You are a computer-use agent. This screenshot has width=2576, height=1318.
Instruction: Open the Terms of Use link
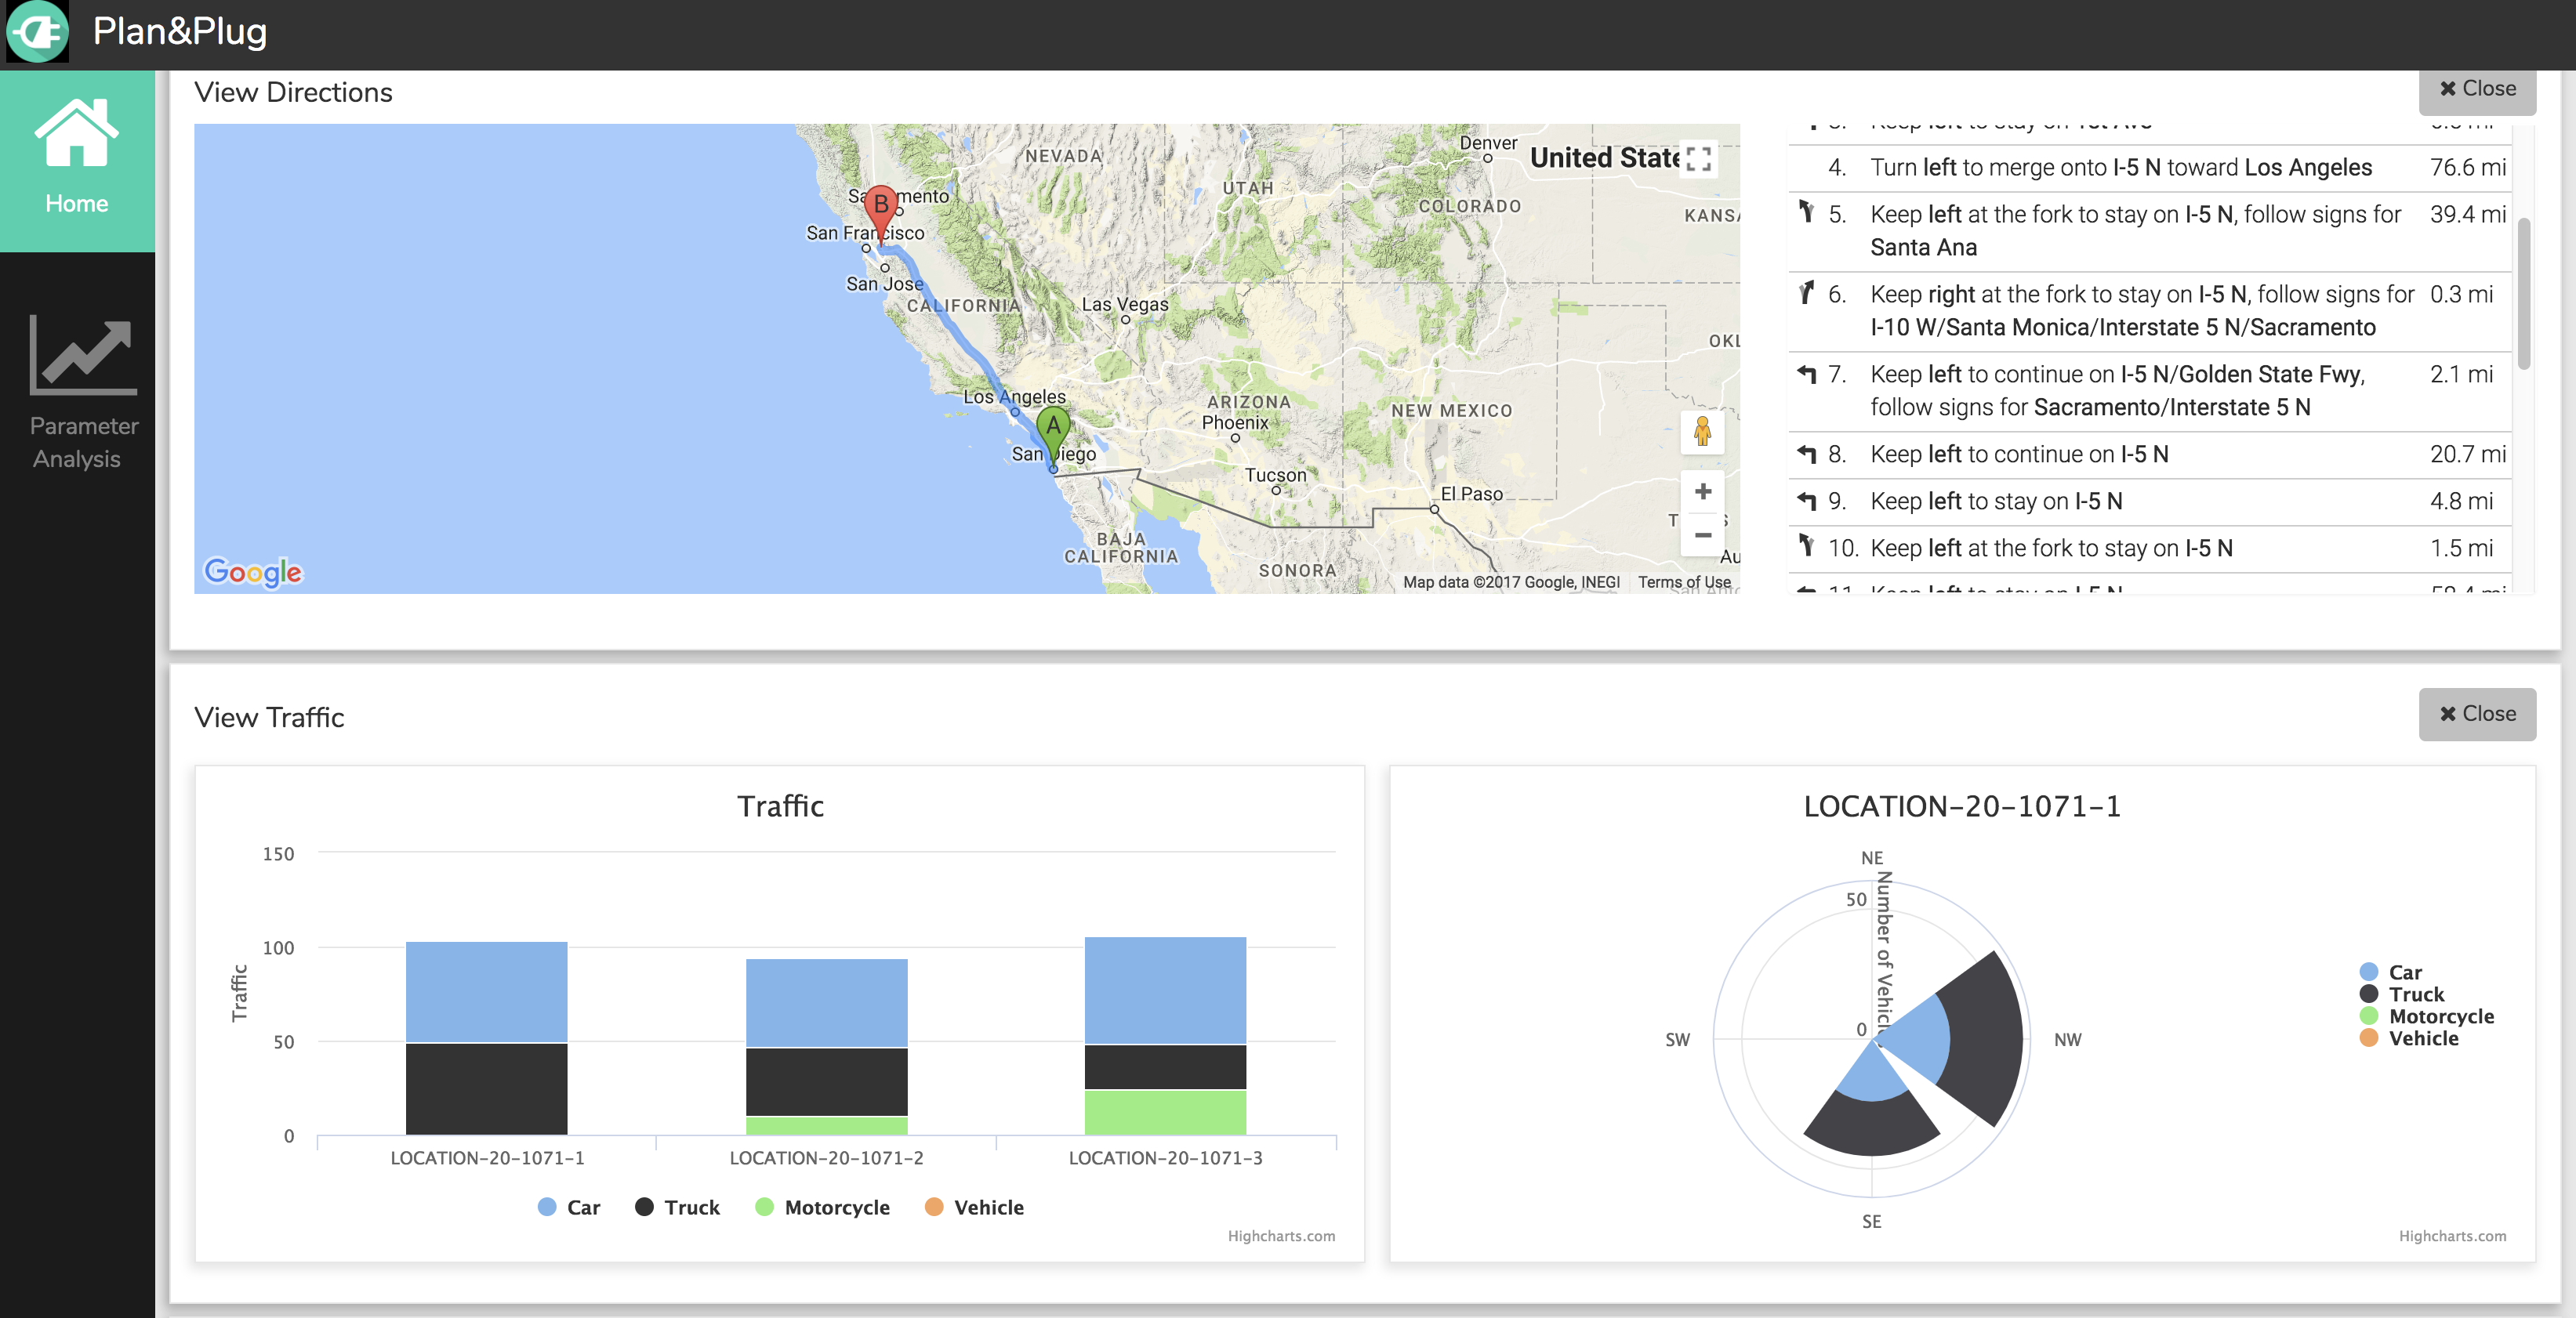(1683, 581)
